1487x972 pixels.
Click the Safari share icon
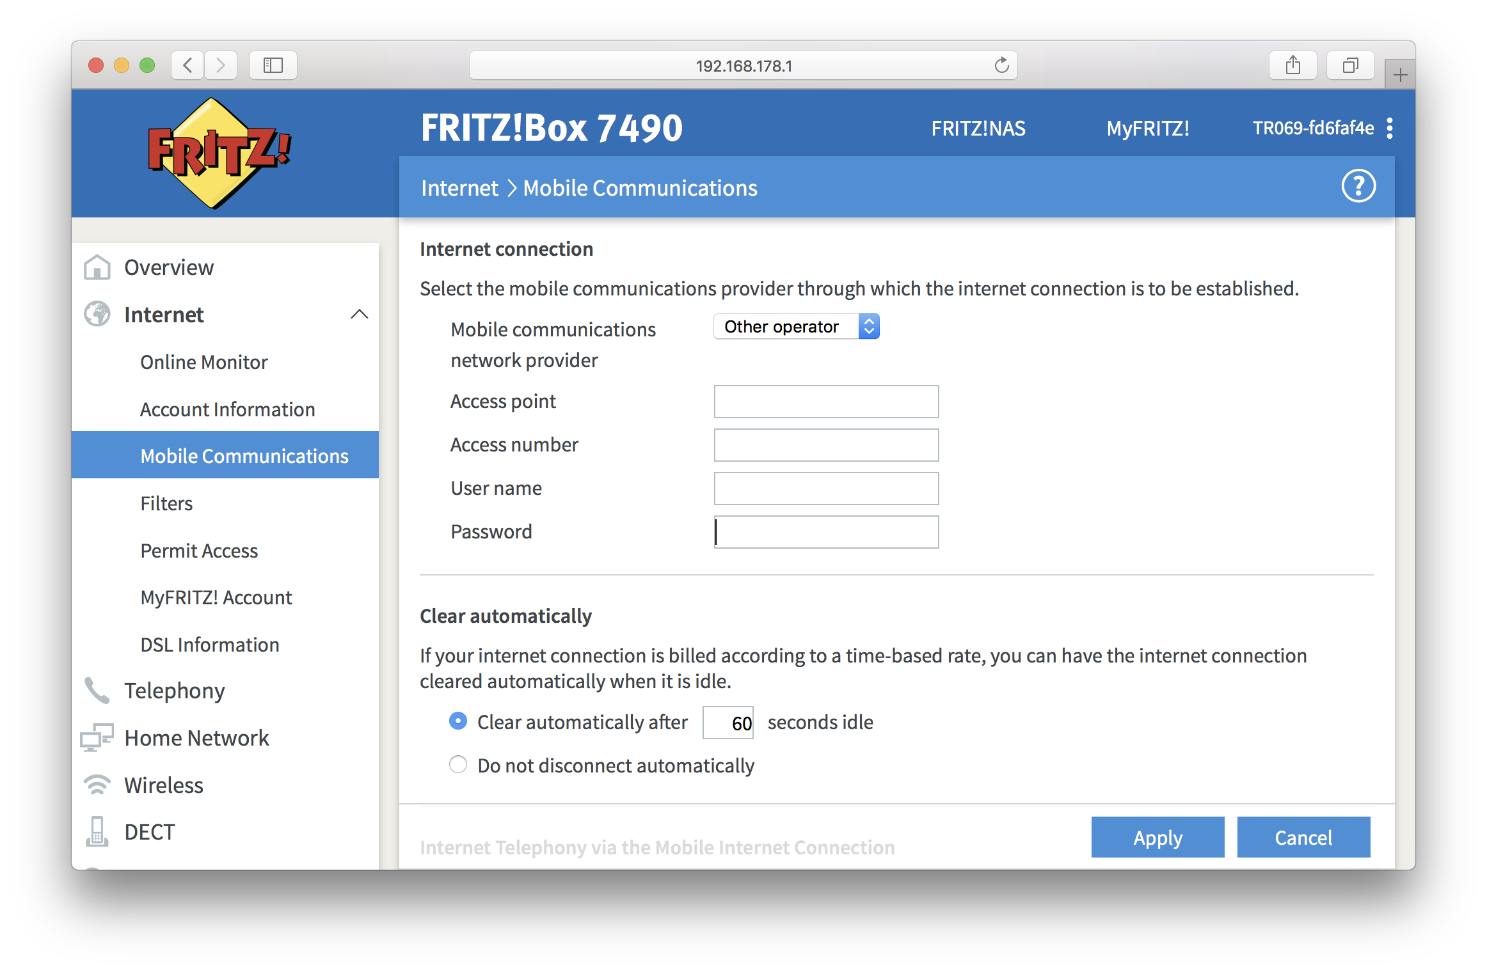point(1293,65)
